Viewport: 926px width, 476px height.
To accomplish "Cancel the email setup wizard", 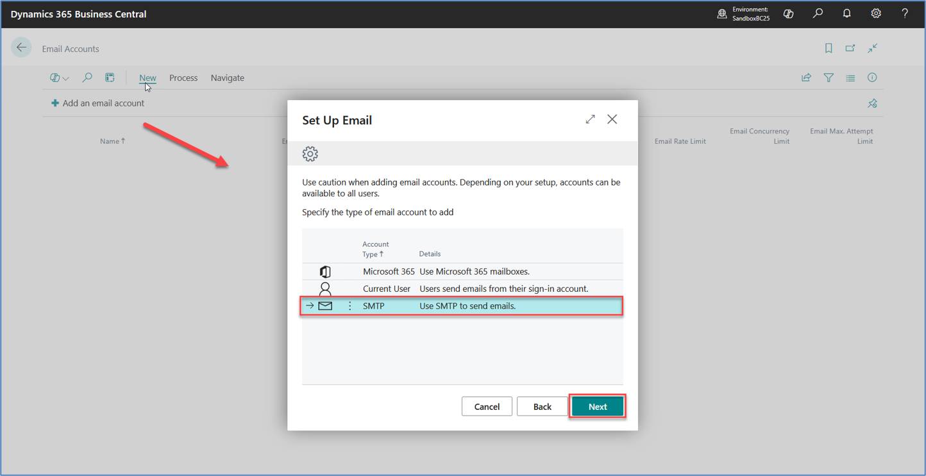I will click(x=487, y=407).
